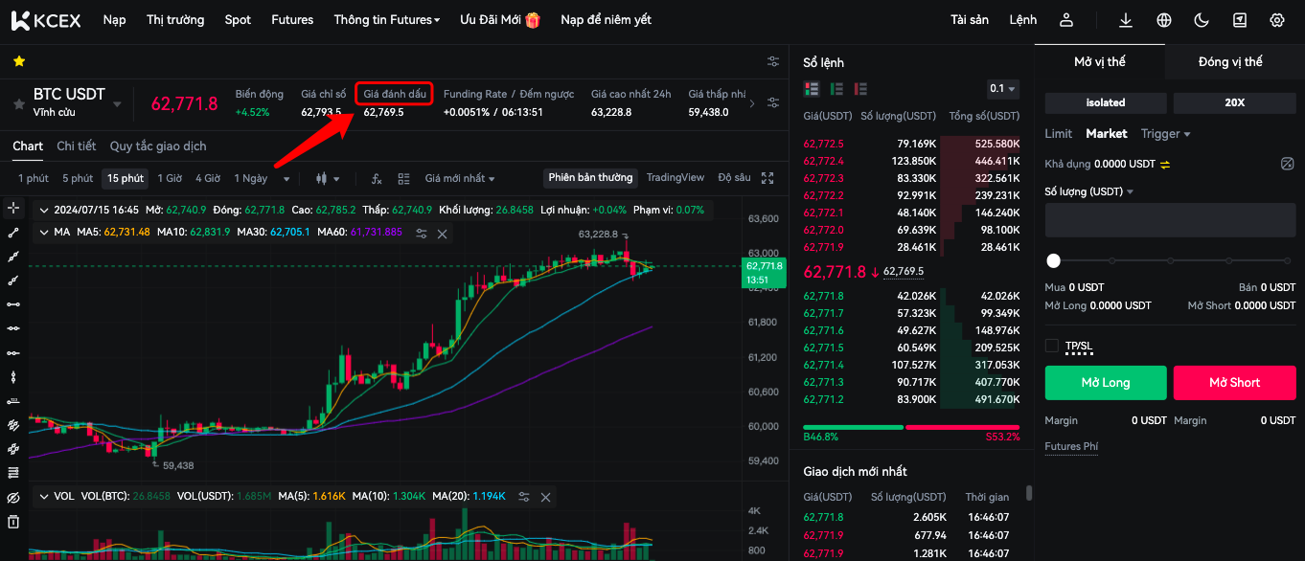This screenshot has height=561, width=1305.
Task: Switch to the Đóng vị thế tab
Action: [x=1230, y=62]
